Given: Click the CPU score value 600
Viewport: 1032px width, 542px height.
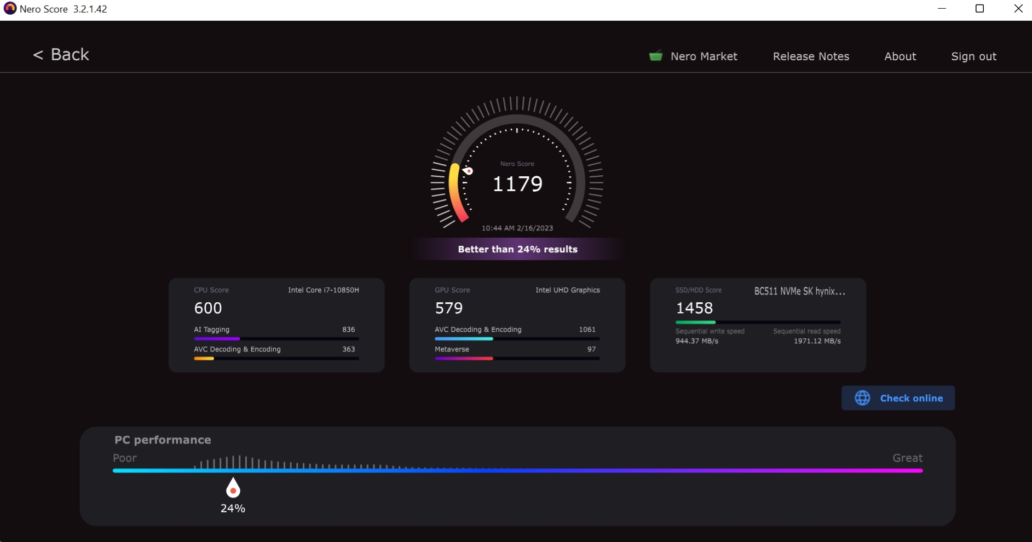Looking at the screenshot, I should pyautogui.click(x=208, y=308).
